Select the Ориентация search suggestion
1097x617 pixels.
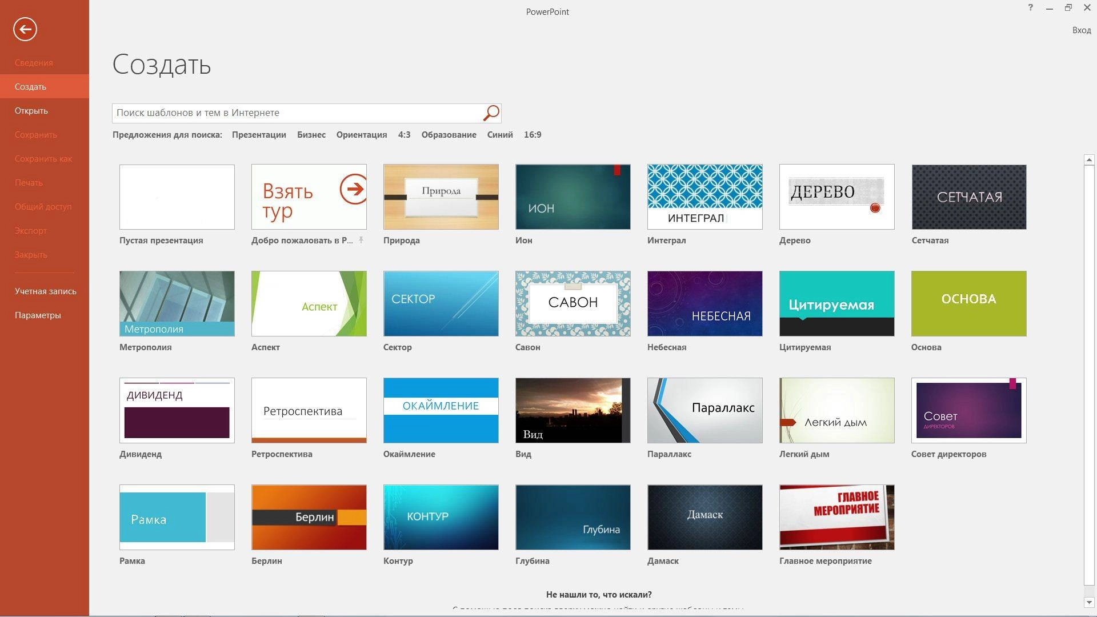(x=362, y=135)
